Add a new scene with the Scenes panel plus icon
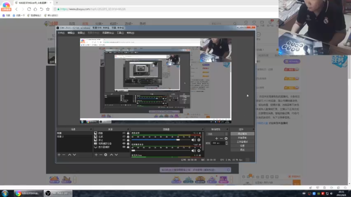The width and height of the screenshot is (351, 197). [x=59, y=155]
